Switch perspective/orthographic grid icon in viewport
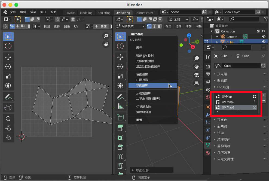Screen dimensions: 269x181 pos(197,83)
